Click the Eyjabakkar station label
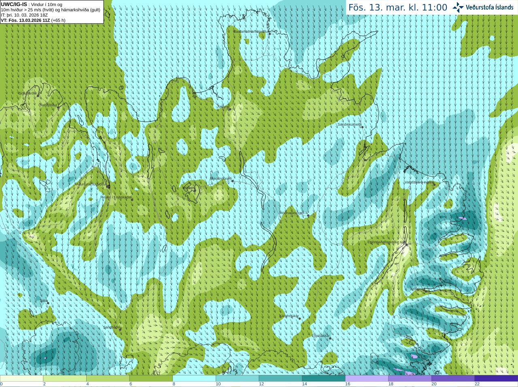518x387 pixels. 321,336
